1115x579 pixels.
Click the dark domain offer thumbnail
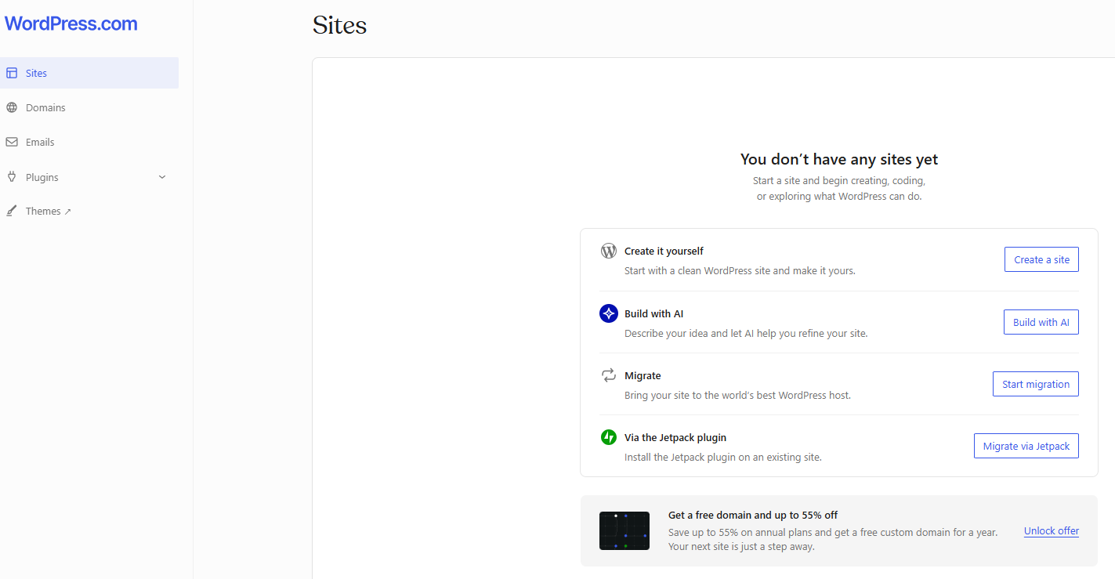point(624,530)
